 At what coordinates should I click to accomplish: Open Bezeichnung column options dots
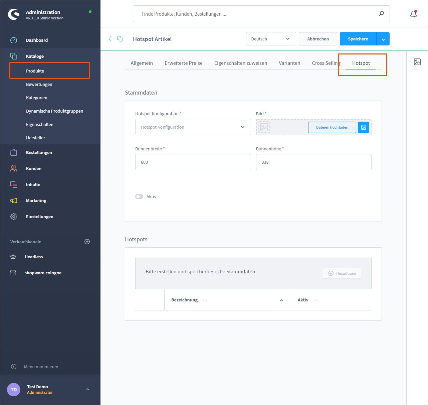(x=205, y=300)
